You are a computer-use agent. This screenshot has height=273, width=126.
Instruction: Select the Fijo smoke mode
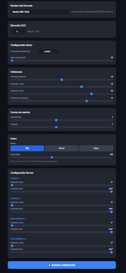click(x=27, y=148)
